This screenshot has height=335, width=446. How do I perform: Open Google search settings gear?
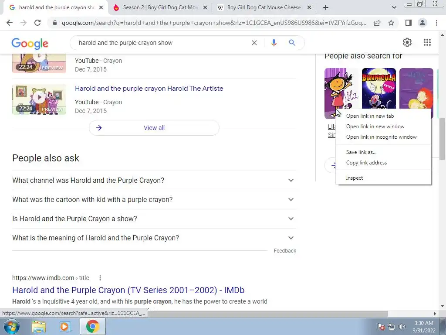(x=407, y=42)
